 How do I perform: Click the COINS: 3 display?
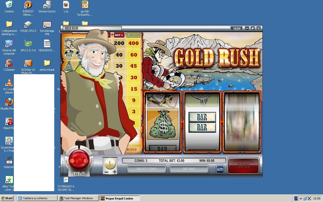point(141,161)
